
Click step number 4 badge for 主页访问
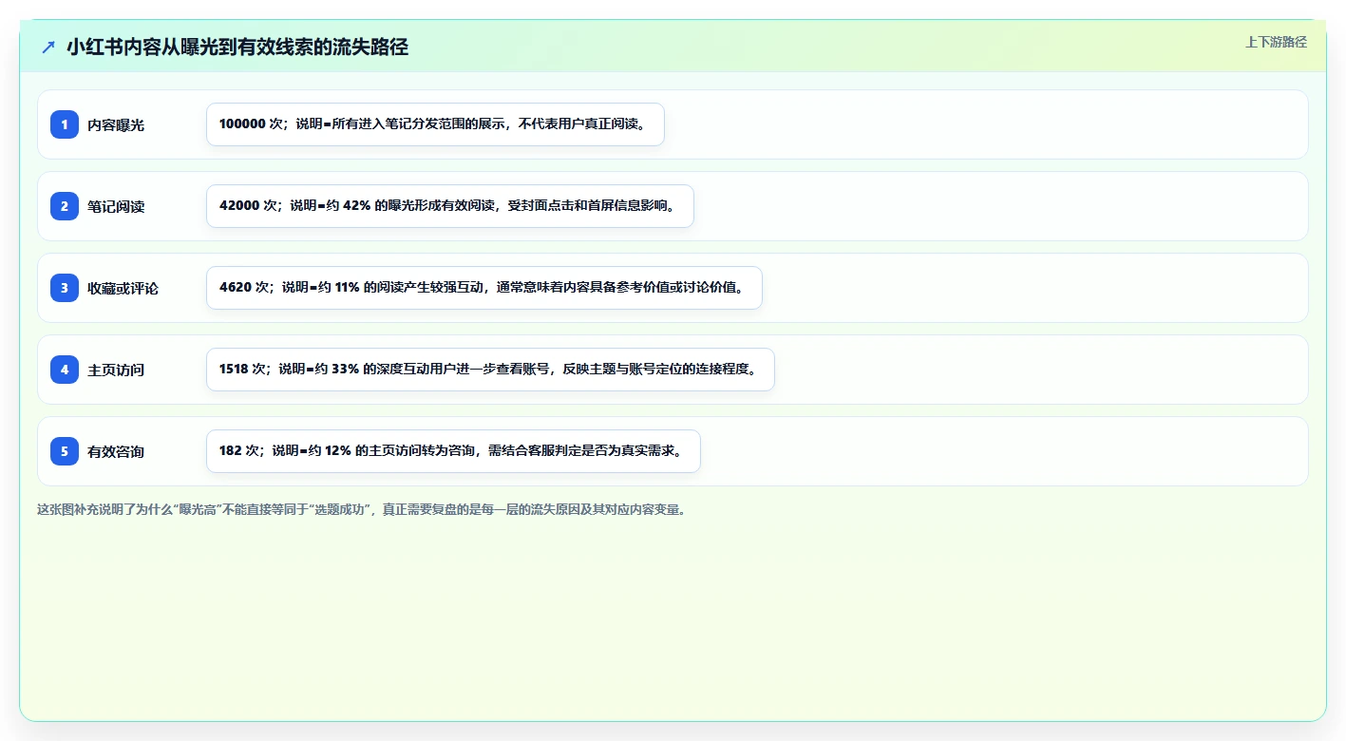click(65, 370)
